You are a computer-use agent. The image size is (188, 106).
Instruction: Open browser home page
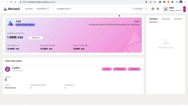coord(15,2)
